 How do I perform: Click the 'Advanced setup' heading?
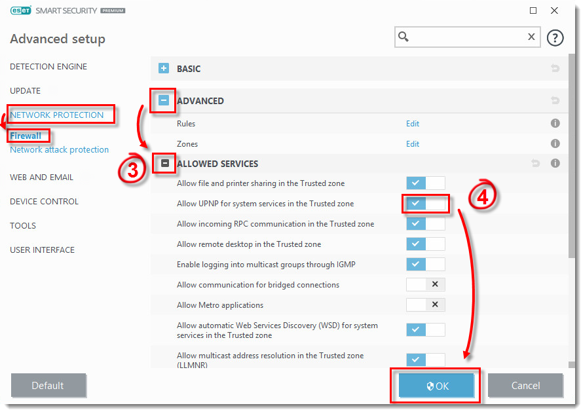[58, 39]
